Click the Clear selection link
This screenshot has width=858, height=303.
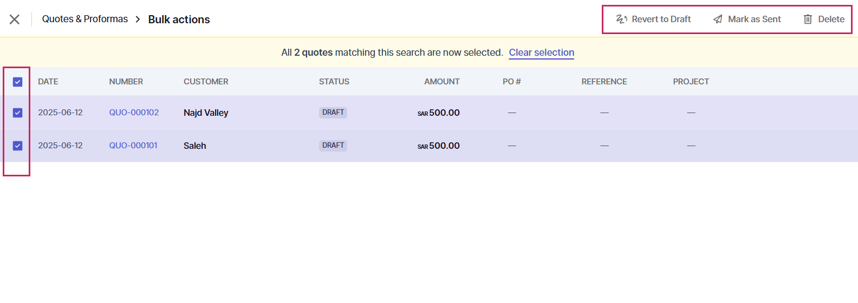[541, 52]
